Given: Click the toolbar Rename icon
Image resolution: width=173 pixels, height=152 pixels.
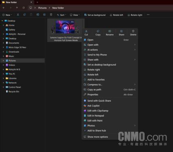Looking at the screenshot, I should [x=38, y=15].
